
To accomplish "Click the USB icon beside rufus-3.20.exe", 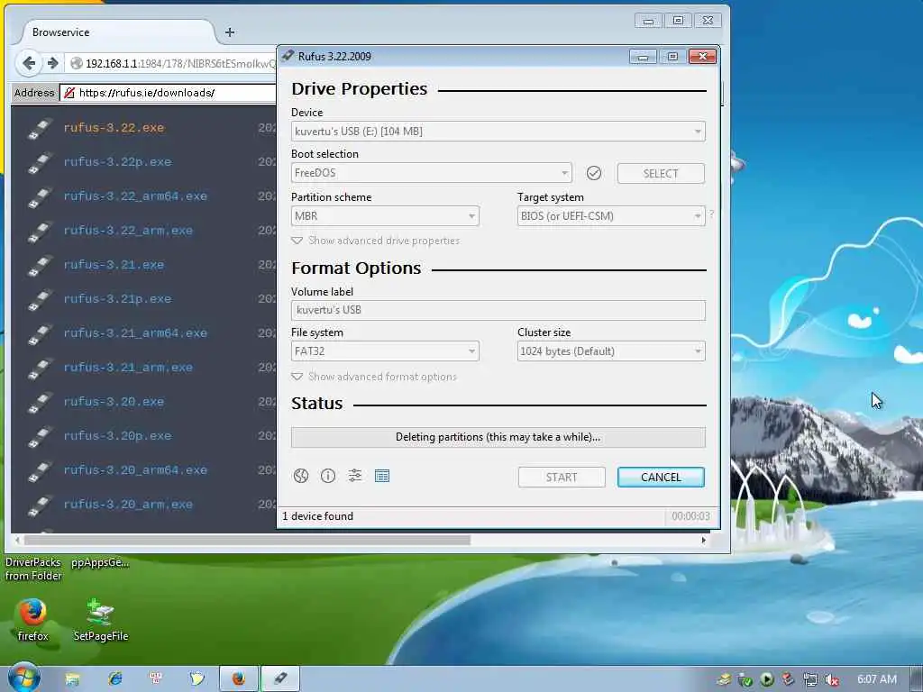I will point(40,403).
